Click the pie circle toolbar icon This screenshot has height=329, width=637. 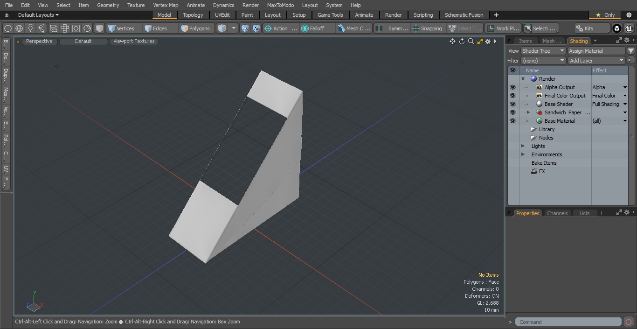[x=87, y=28]
